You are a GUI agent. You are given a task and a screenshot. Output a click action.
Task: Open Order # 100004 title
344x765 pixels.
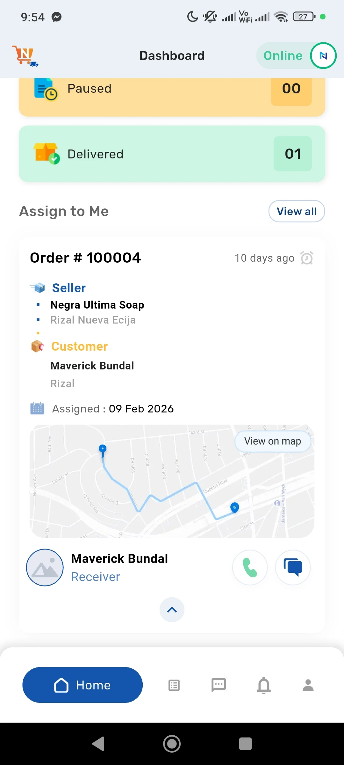(x=85, y=258)
